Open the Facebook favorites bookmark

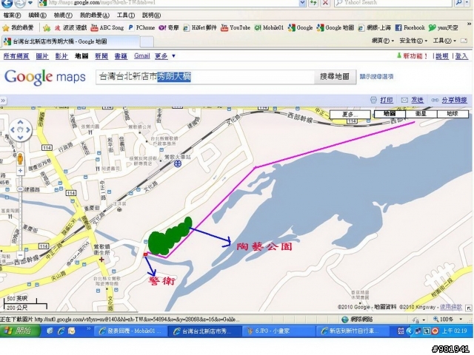coord(410,28)
